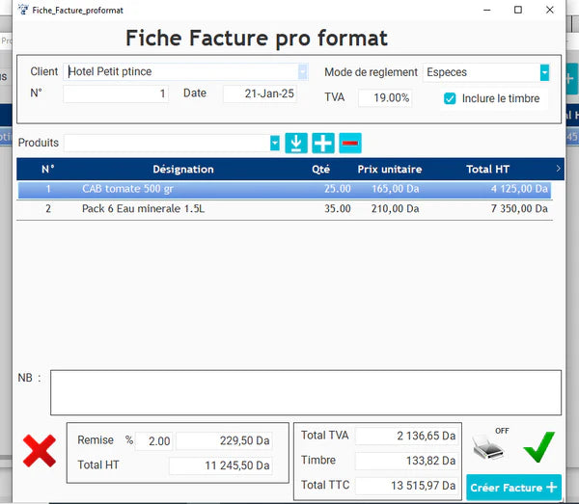Image resolution: width=579 pixels, height=504 pixels.
Task: Click the Qté column header
Action: [x=320, y=170]
